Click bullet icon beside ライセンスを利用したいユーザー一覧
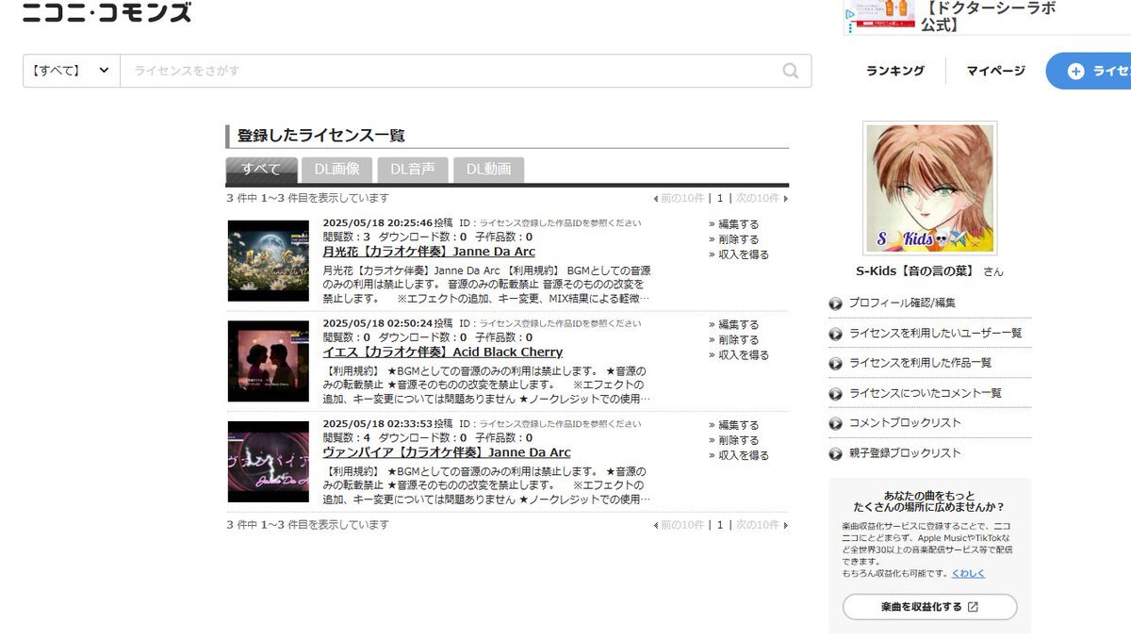The image size is (1131, 639). point(836,334)
